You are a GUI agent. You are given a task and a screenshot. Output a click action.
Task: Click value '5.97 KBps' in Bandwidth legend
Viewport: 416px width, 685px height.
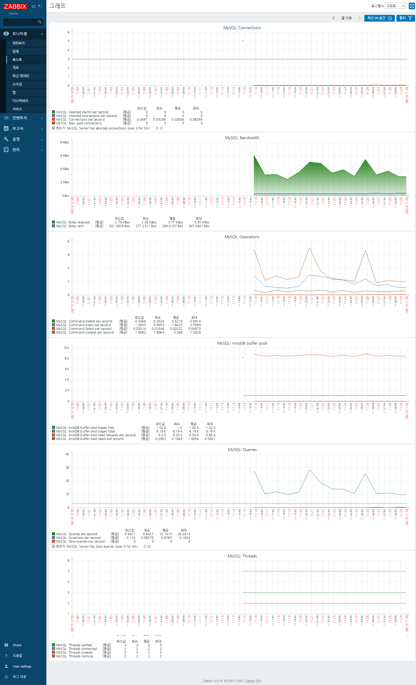pyautogui.click(x=202, y=222)
